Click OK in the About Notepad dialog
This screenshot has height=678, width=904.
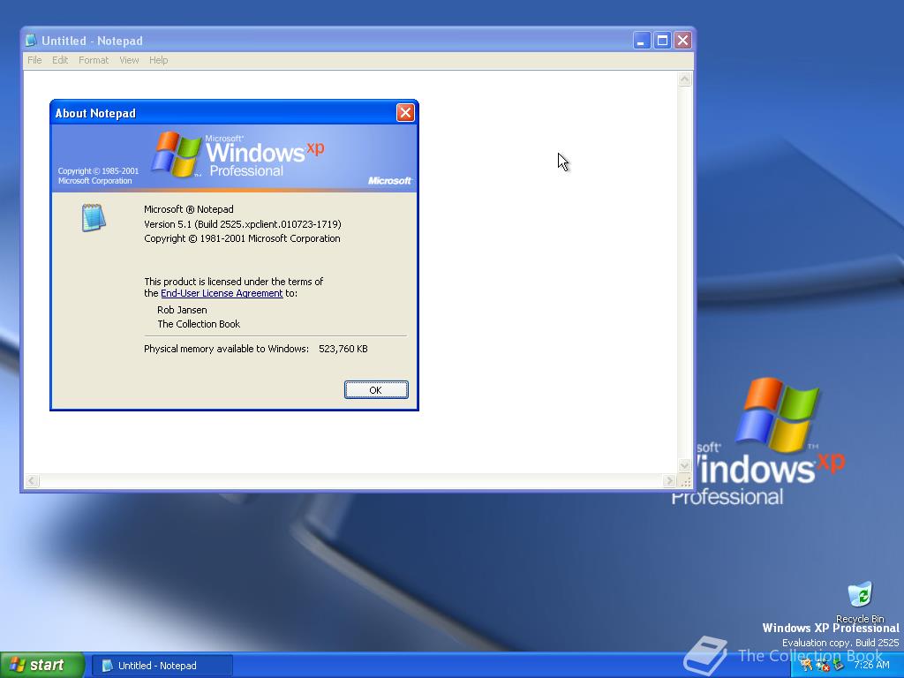(x=376, y=389)
